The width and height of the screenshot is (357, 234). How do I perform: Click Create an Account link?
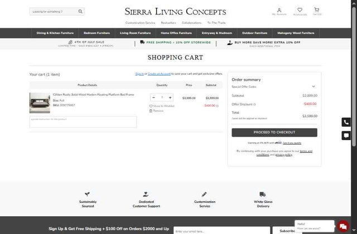(x=159, y=74)
